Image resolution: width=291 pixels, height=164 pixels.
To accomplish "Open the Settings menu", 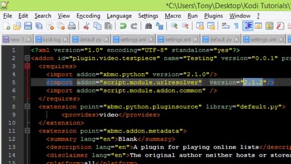I will 148,16.
